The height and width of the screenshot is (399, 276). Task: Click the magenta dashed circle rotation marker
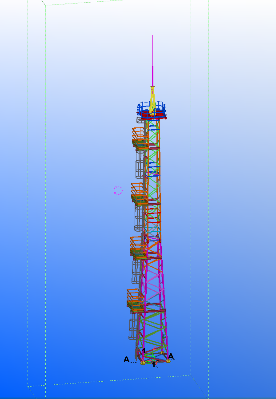tap(118, 190)
